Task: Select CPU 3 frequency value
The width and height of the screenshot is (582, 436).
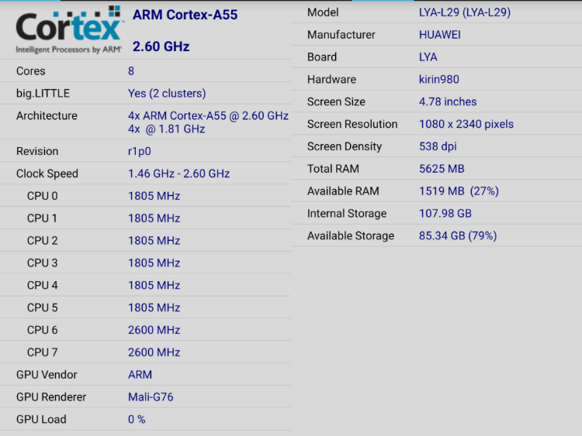Action: point(154,263)
